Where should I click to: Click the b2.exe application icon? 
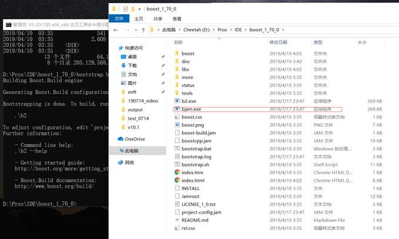tap(177, 101)
